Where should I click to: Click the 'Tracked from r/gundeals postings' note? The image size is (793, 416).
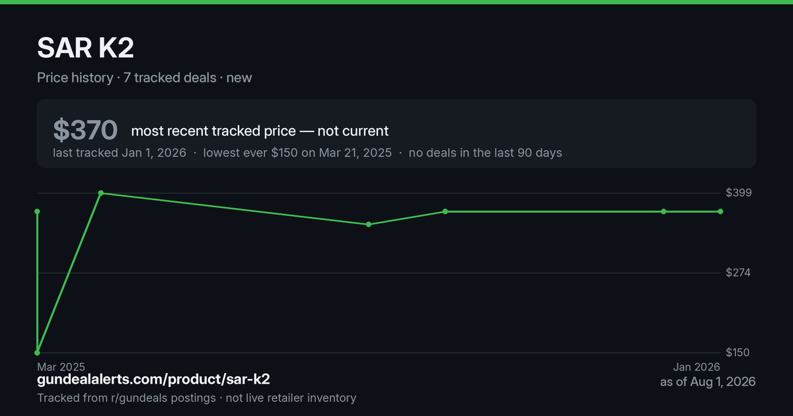(x=126, y=398)
